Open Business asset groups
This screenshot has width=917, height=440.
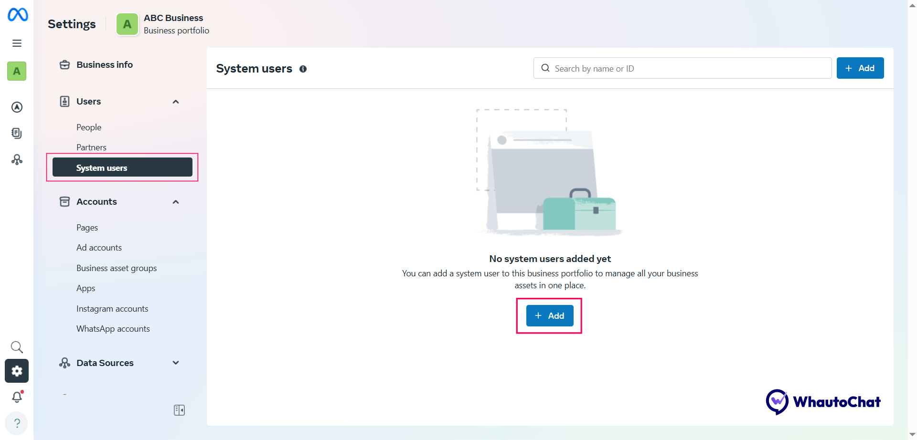pos(117,268)
